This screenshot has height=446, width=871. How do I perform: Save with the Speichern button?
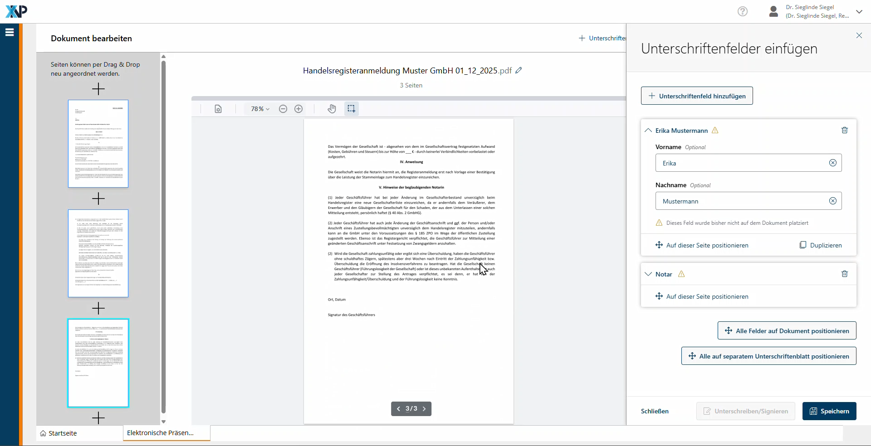point(829,411)
